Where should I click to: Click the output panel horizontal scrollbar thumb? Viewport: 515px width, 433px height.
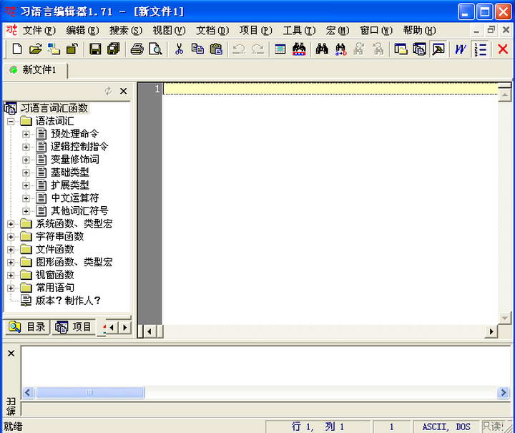pyautogui.click(x=90, y=392)
